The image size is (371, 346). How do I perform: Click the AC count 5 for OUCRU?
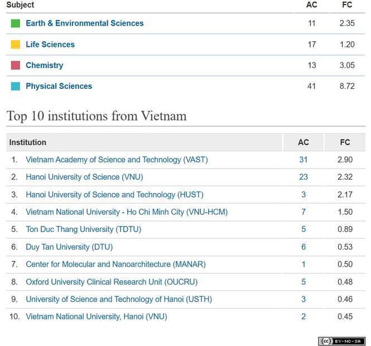click(303, 282)
